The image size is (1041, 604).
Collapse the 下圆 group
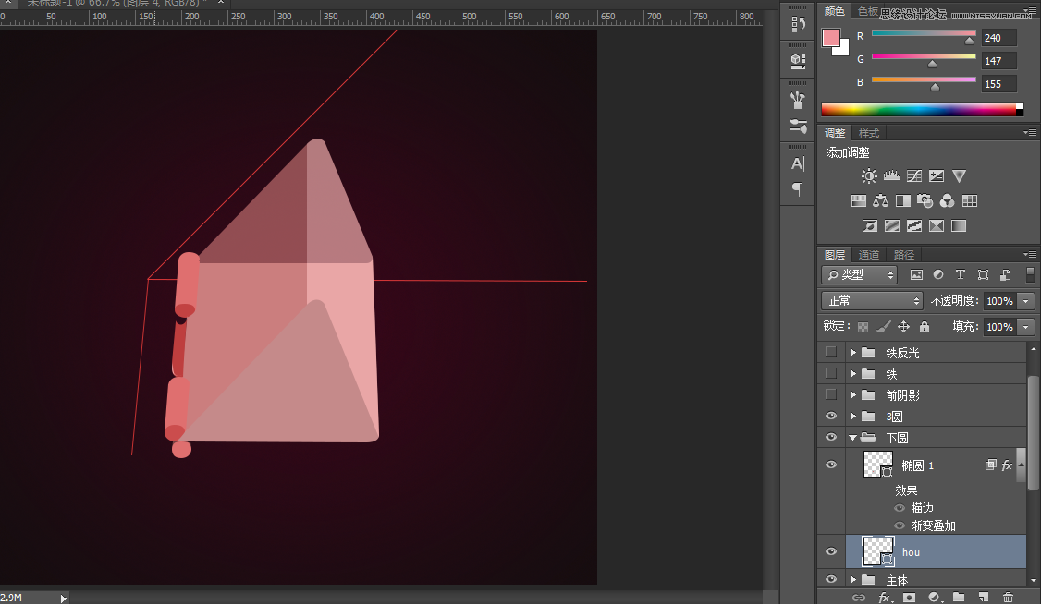[x=853, y=438]
